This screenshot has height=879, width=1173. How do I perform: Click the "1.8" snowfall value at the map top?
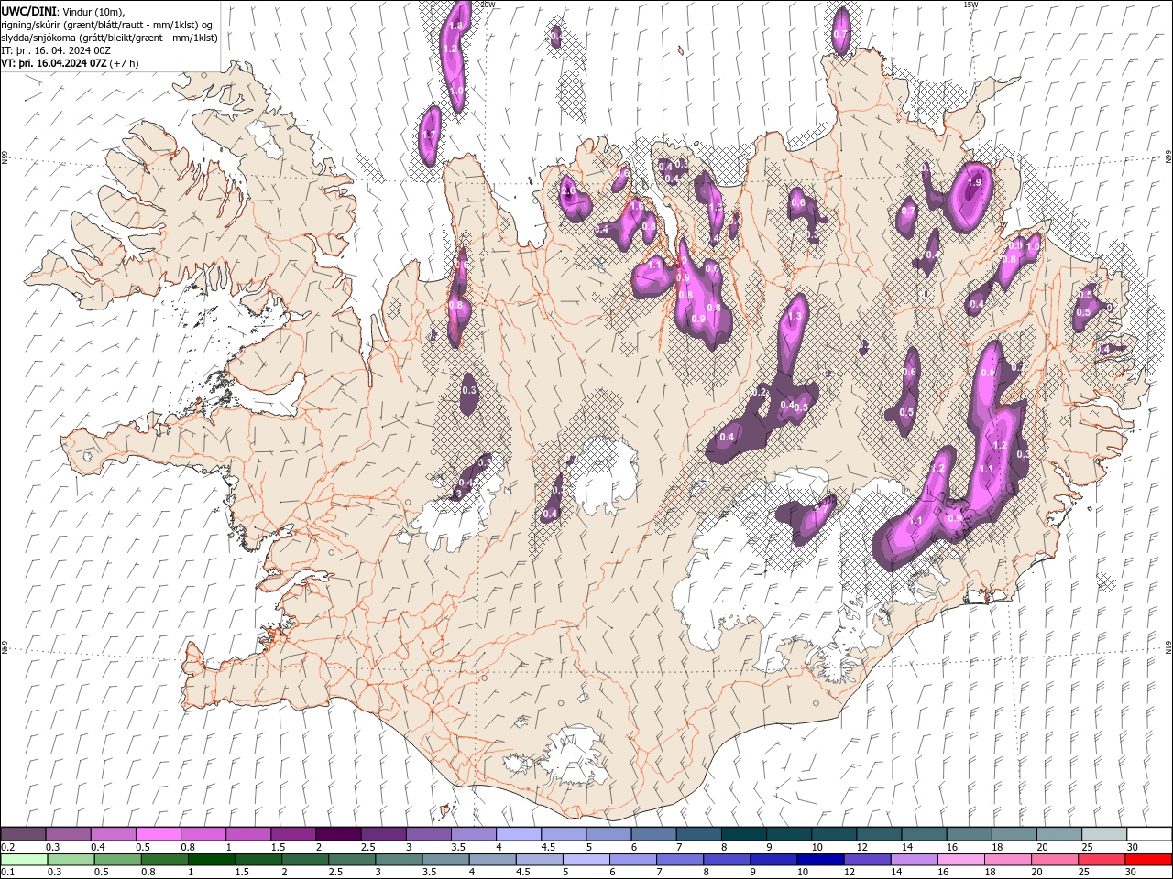tap(455, 27)
